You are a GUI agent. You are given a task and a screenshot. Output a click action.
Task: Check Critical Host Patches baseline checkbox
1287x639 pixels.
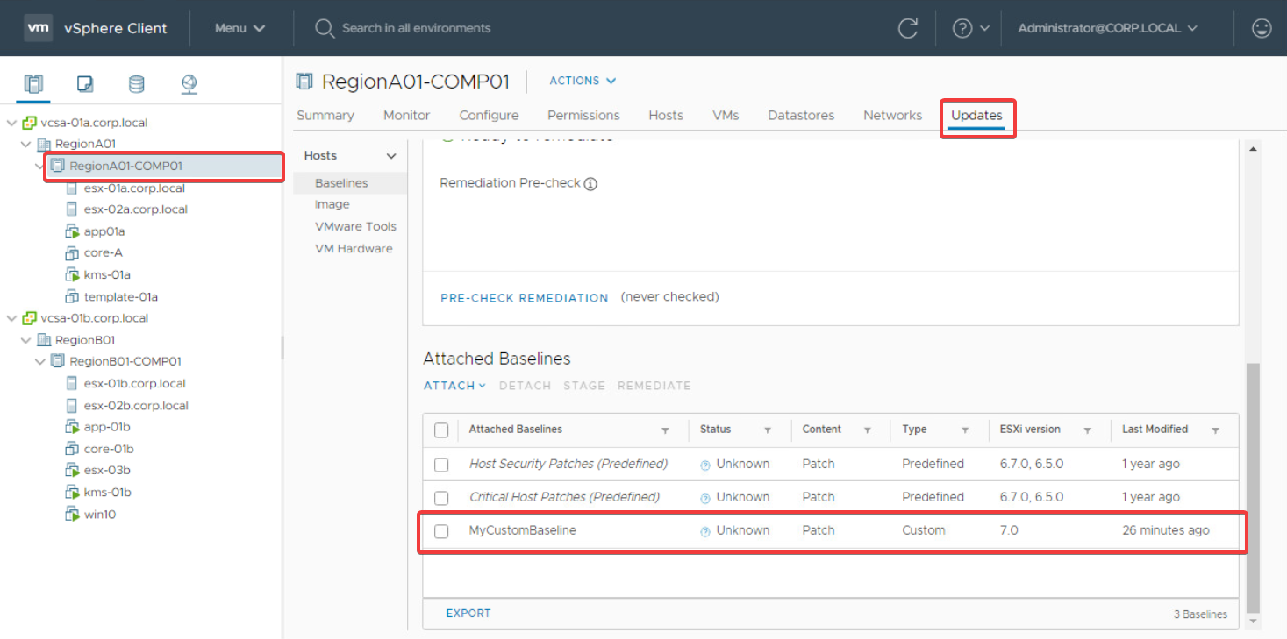coord(441,498)
